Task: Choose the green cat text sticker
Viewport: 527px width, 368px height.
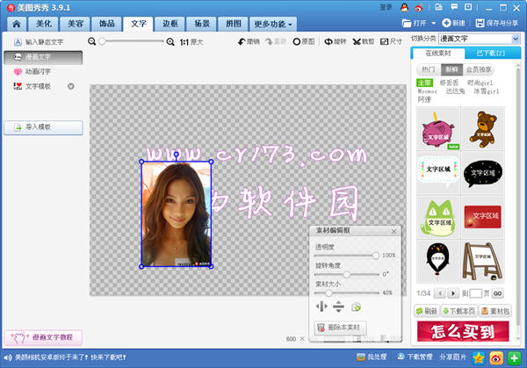Action: click(x=438, y=218)
